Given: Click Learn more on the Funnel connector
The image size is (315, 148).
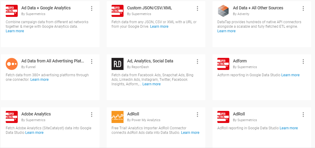Looking at the screenshot, I should [39, 80].
